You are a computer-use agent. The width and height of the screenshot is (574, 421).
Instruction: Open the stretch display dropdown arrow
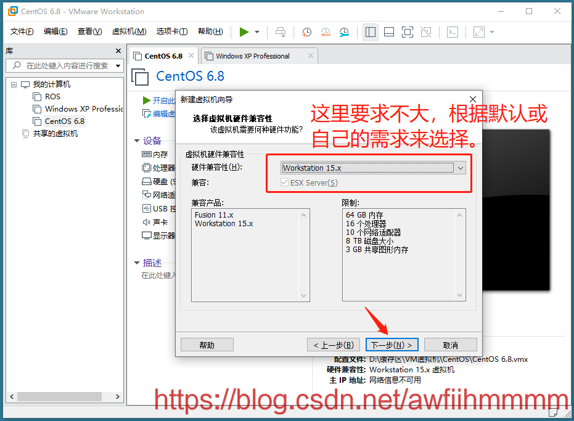[x=492, y=32]
